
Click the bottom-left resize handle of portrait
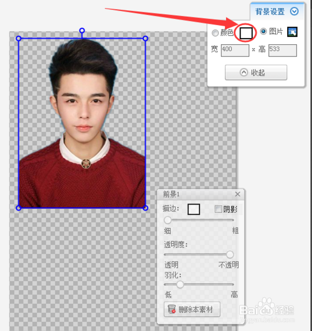click(x=19, y=208)
